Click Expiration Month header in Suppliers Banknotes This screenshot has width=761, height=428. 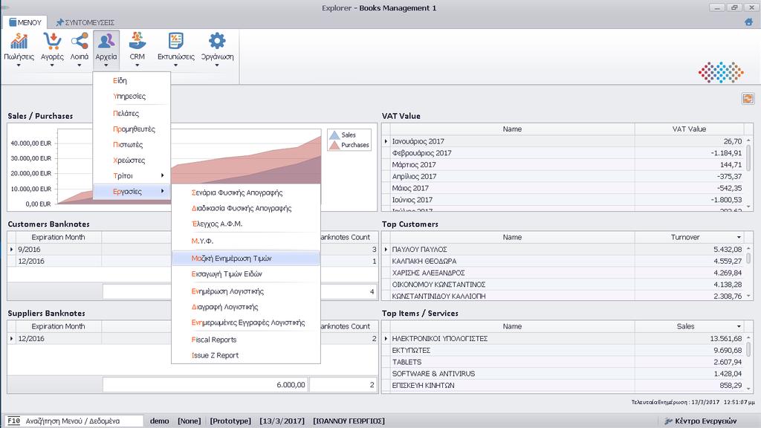[x=58, y=327]
